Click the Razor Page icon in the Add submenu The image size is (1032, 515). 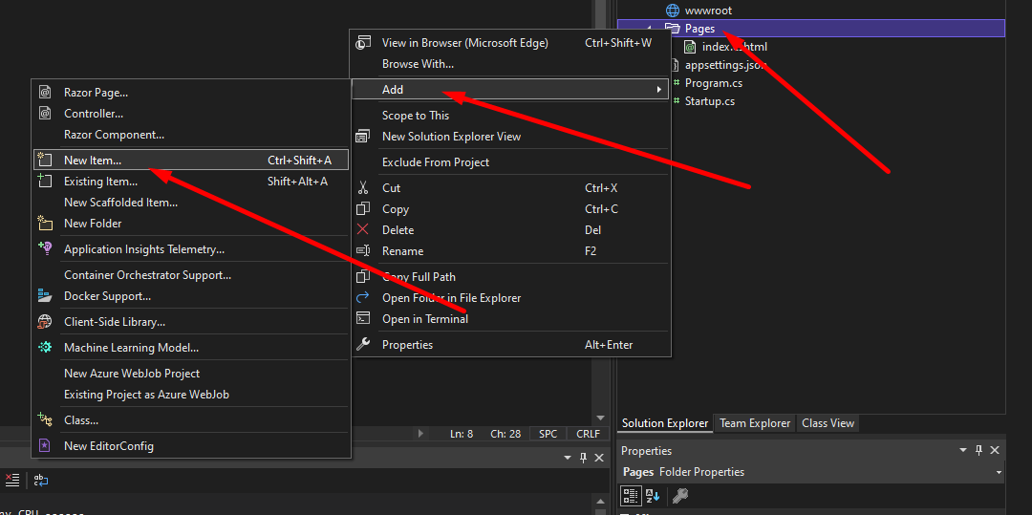44,93
